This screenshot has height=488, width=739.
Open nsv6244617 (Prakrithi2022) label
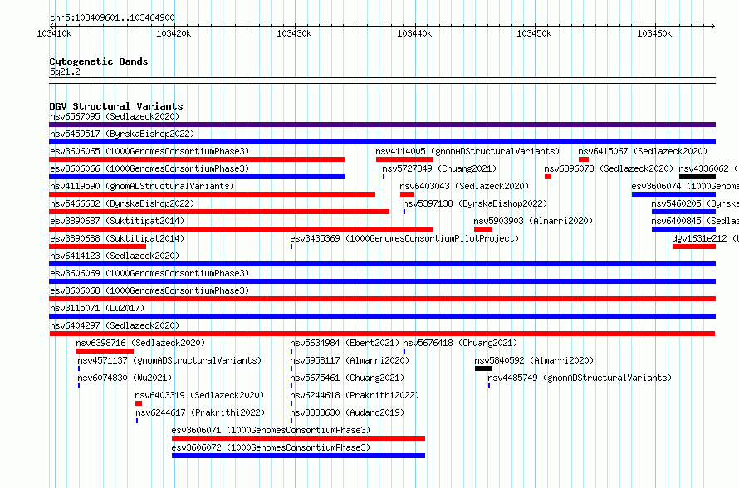[200, 412]
